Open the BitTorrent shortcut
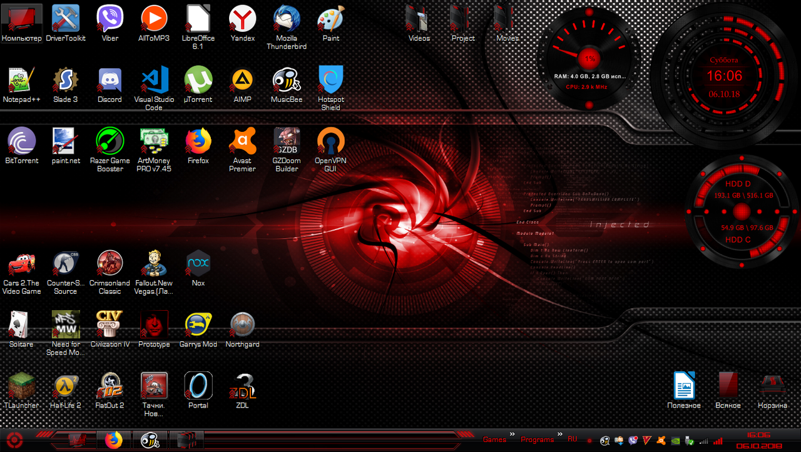The image size is (801, 452). click(22, 146)
